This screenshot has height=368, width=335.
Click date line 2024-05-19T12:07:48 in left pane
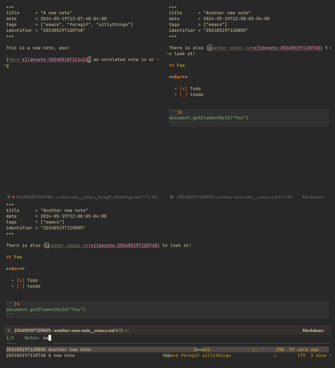click(57, 19)
